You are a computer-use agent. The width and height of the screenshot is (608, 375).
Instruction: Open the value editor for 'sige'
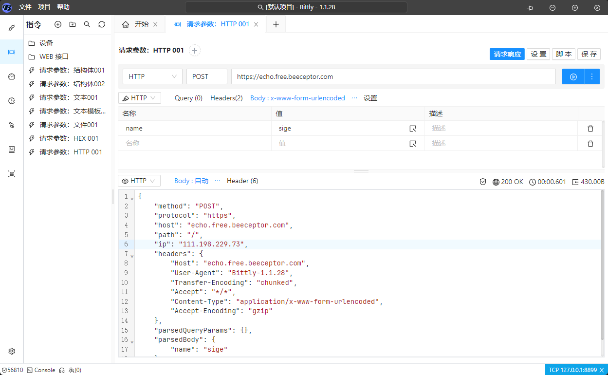click(x=413, y=129)
